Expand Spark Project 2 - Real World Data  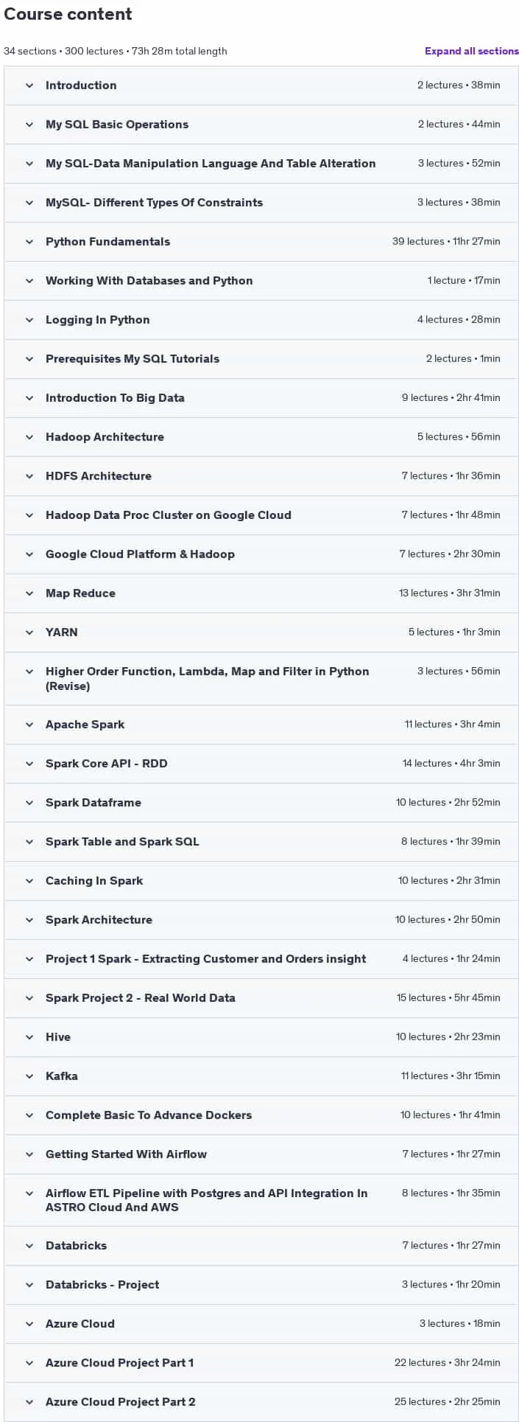(261, 998)
